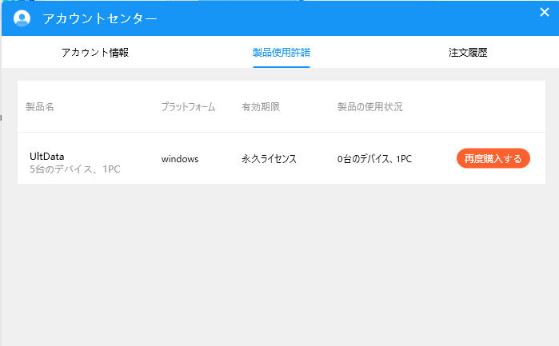559x346 pixels.
Task: Click the blue underline beneath 製品使用許諾
Action: [x=281, y=66]
